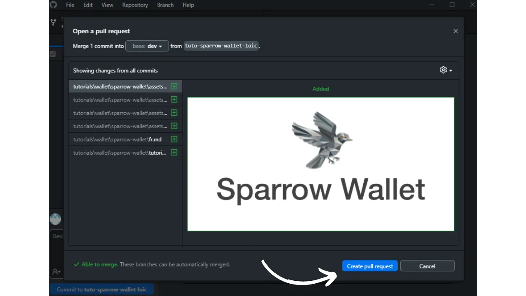Select the last file starting with tutori
The image size is (526, 296).
click(x=119, y=153)
